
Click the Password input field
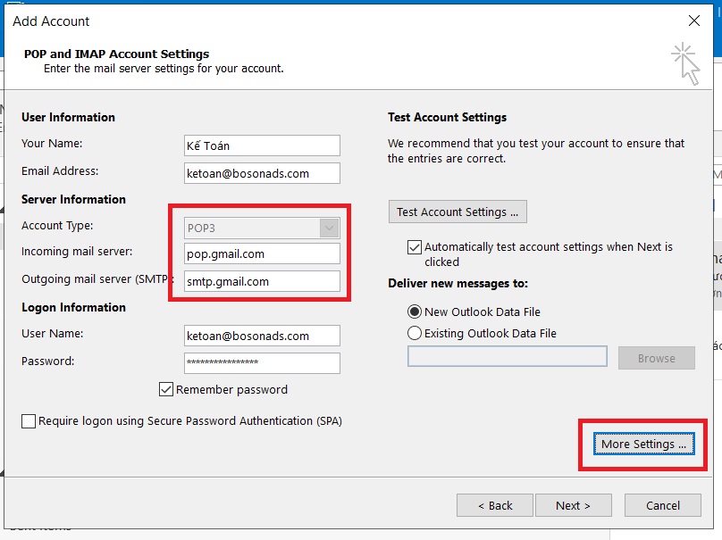click(262, 363)
